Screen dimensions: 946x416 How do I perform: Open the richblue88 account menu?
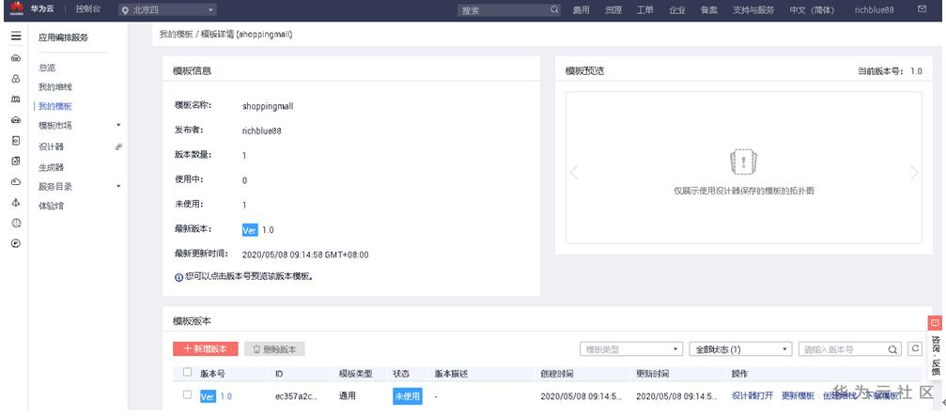click(875, 10)
